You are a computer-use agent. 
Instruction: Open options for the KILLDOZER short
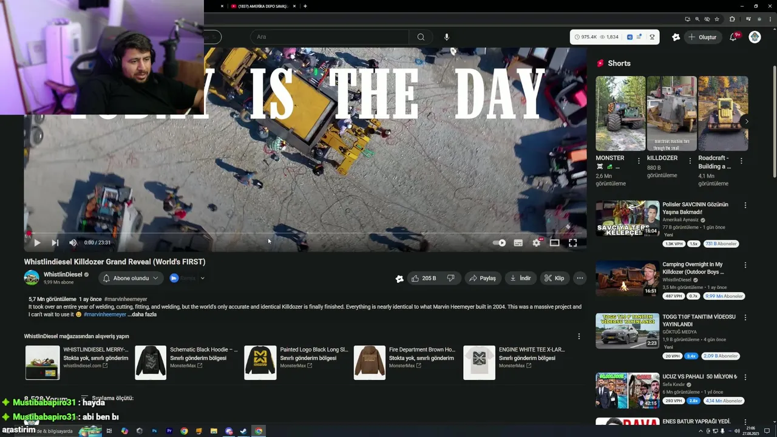pos(690,161)
